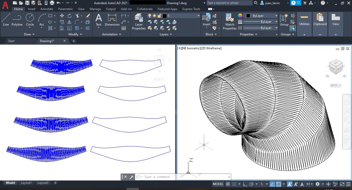352x190 pixels.
Task: Click the Match Properties tool
Action: click(230, 22)
